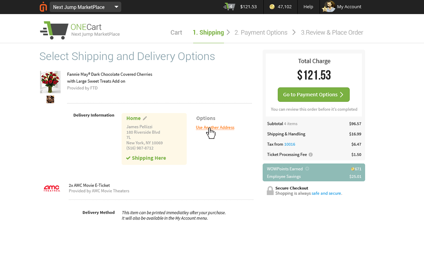This screenshot has width=424, height=255.
Task: Click Use Another Address link
Action: pyautogui.click(x=215, y=127)
